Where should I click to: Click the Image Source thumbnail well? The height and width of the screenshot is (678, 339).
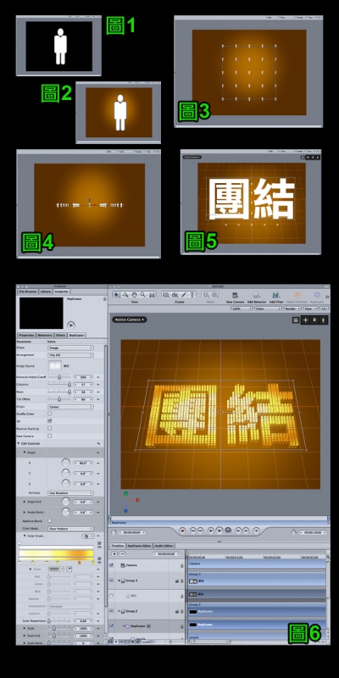click(54, 366)
